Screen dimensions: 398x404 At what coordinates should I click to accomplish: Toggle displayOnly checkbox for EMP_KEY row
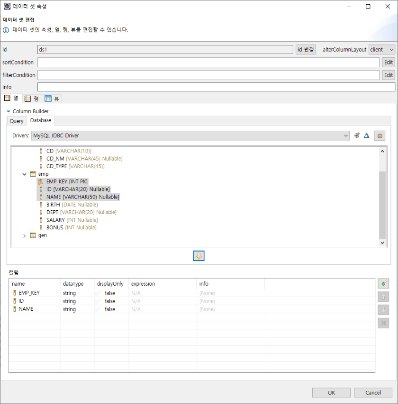point(98,293)
